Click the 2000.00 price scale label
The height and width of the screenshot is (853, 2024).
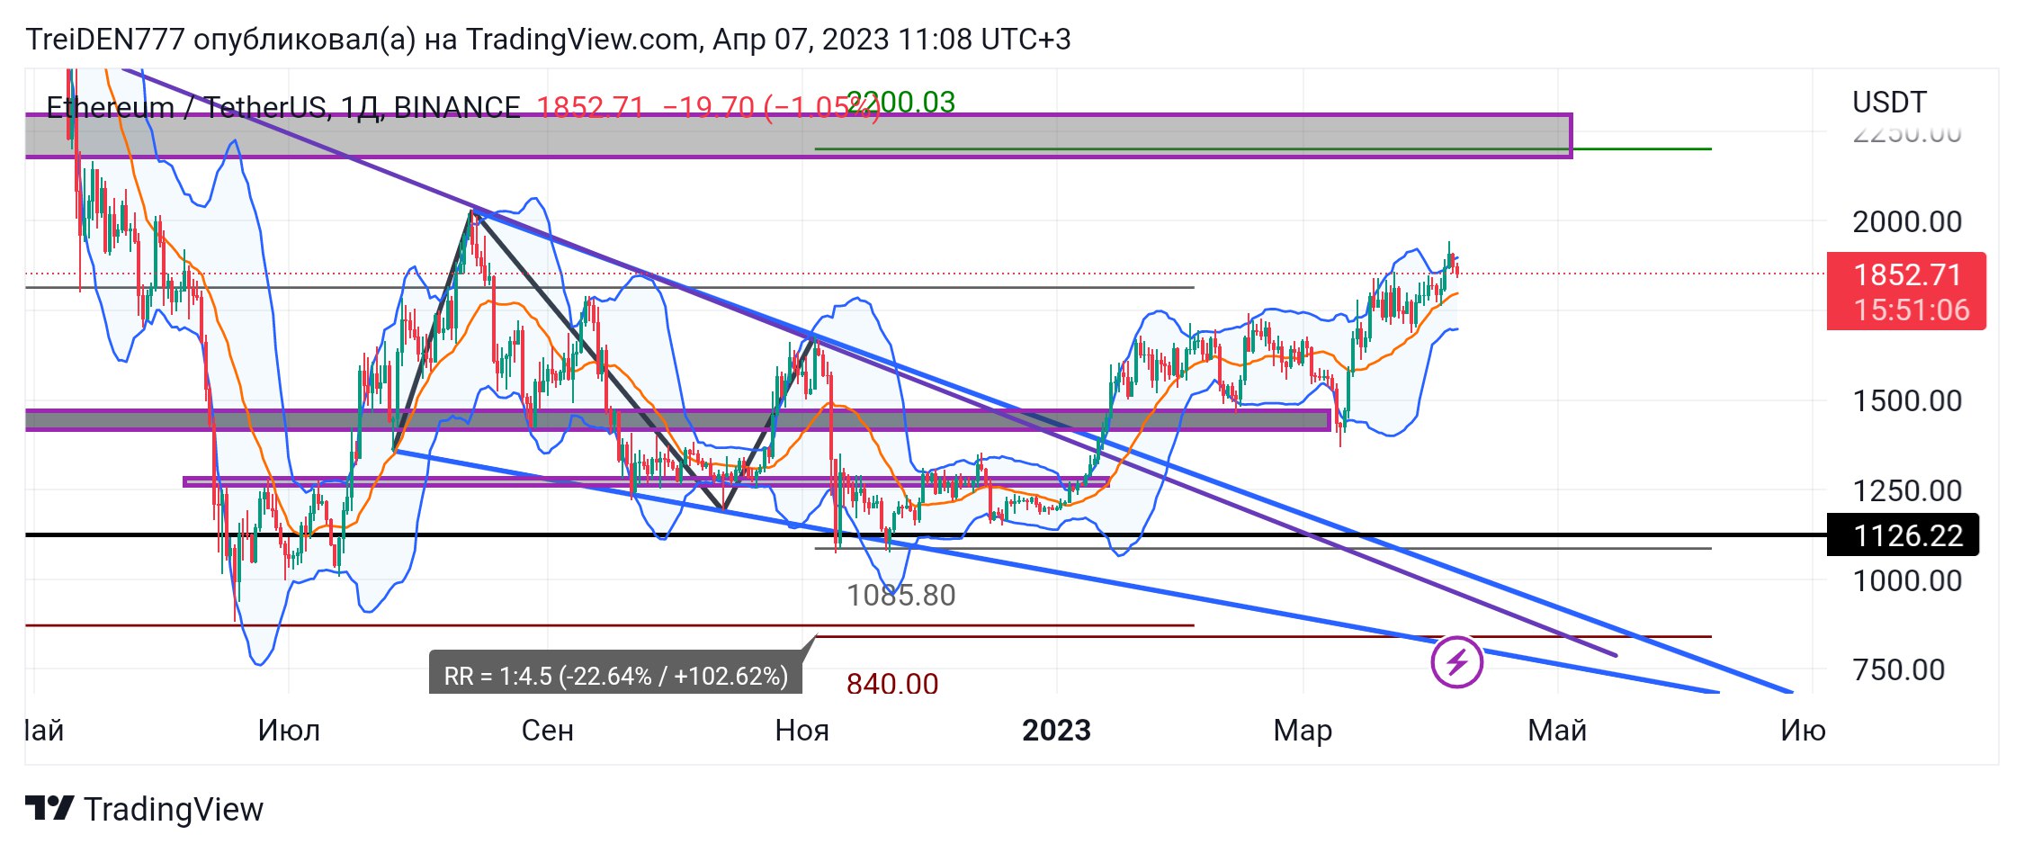coord(1906,221)
